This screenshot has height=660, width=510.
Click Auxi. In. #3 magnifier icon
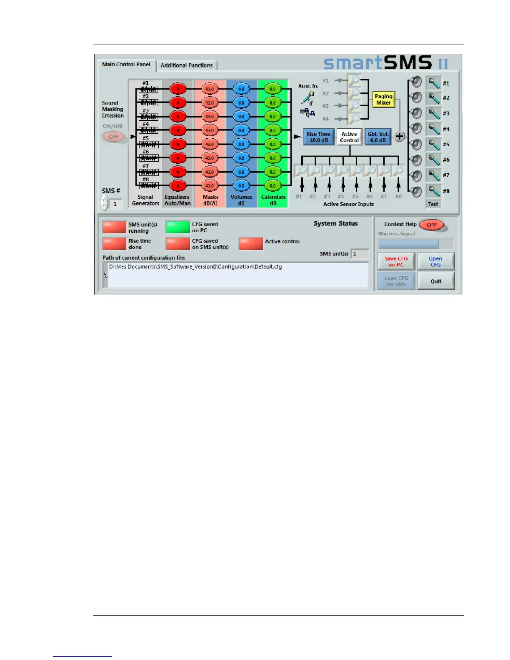355,106
